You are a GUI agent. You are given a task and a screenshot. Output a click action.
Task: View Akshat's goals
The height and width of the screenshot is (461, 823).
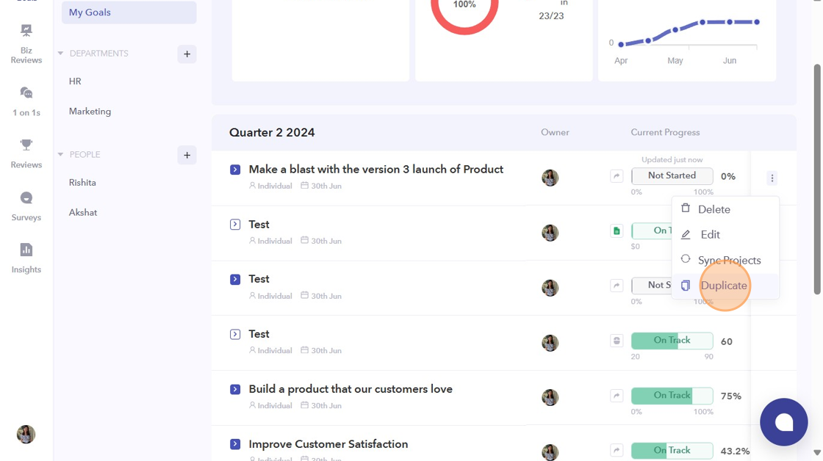[83, 212]
